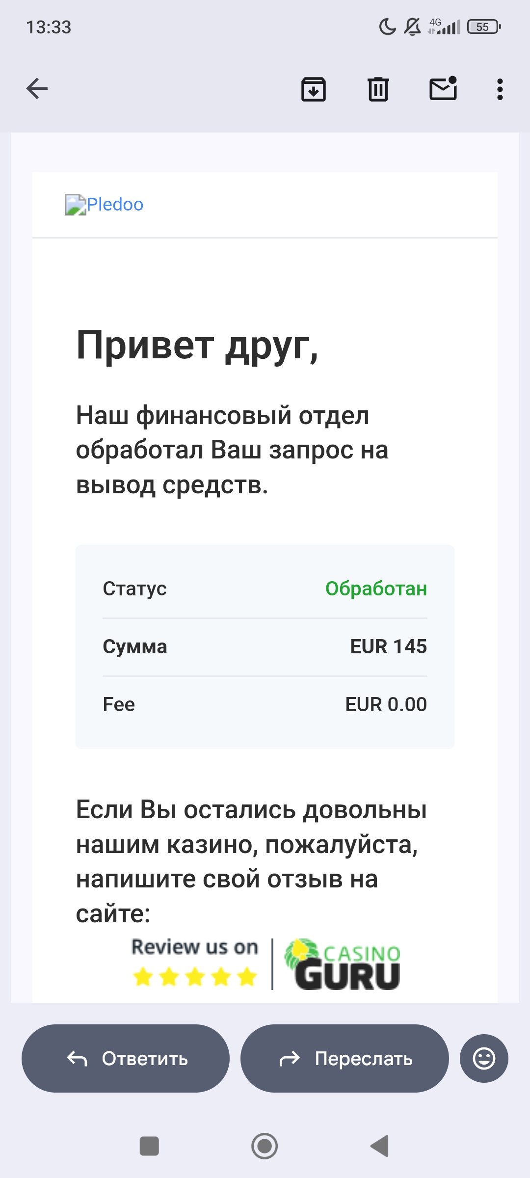Mark the email as unread
Viewport: 530px width, 1178px height.
(x=443, y=89)
